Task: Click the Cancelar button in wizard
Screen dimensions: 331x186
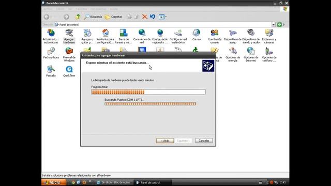Action: tap(204, 141)
